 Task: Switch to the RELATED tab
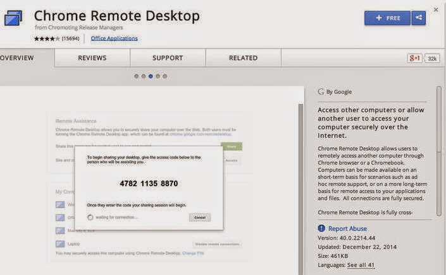(x=243, y=58)
